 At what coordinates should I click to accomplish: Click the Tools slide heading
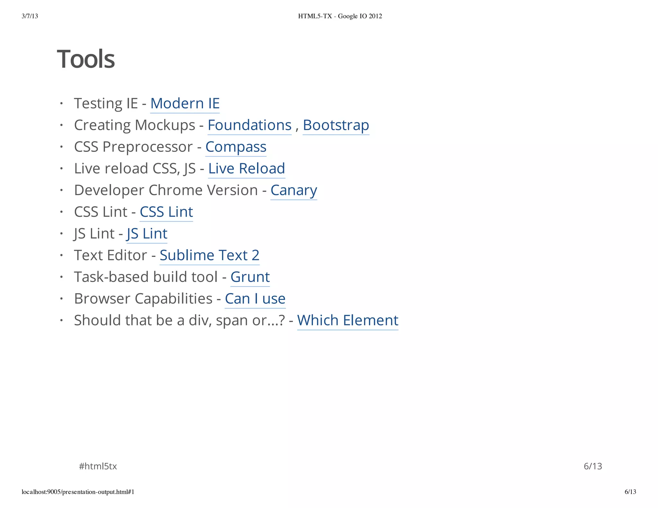click(86, 59)
